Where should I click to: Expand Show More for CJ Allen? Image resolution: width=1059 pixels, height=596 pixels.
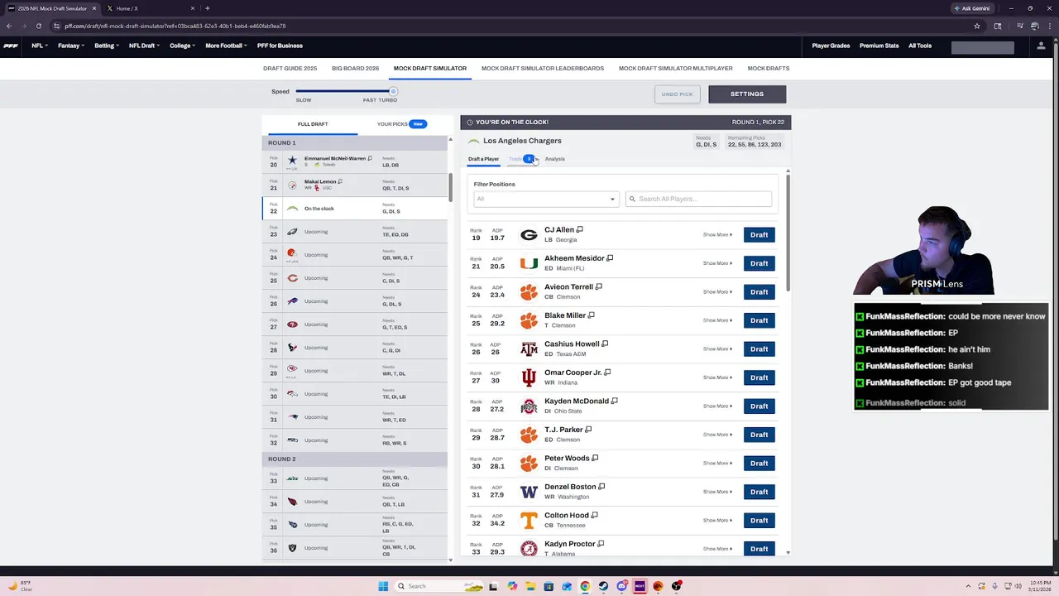tap(717, 235)
